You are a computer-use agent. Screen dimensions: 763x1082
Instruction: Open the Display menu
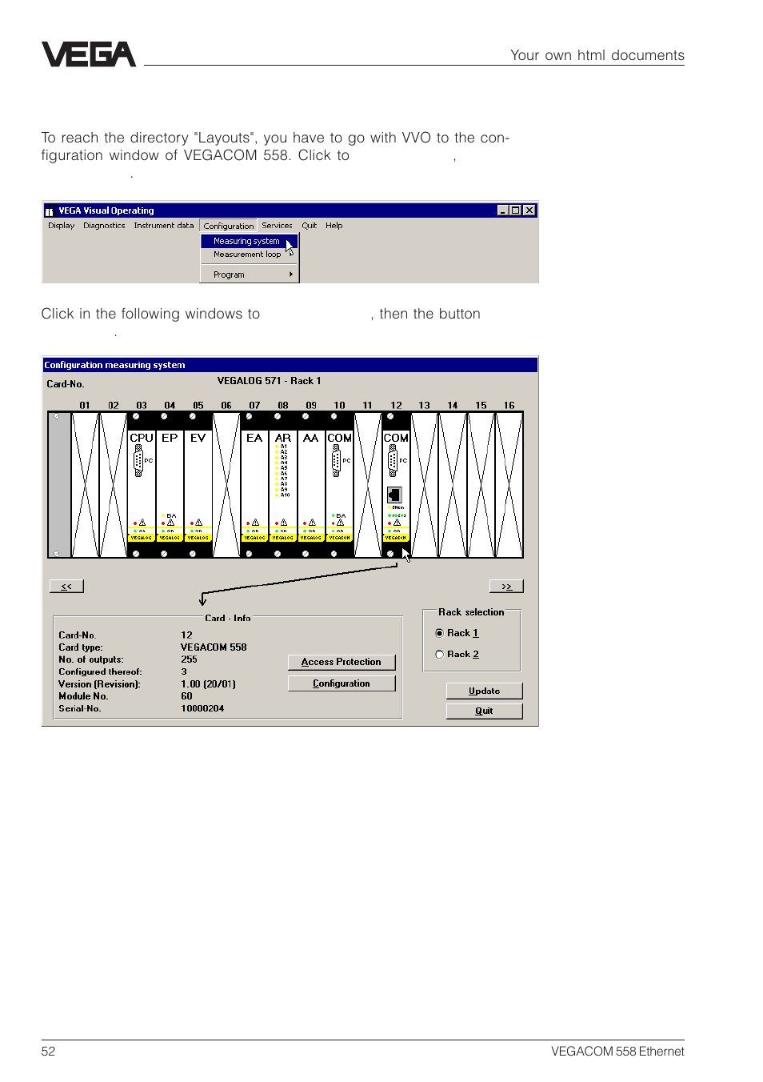(x=61, y=226)
